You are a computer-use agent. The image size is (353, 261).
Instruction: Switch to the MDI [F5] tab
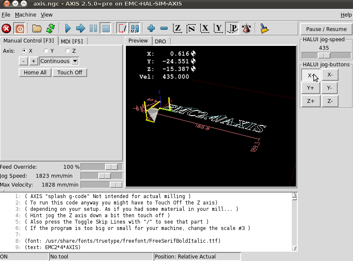pyautogui.click(x=72, y=41)
